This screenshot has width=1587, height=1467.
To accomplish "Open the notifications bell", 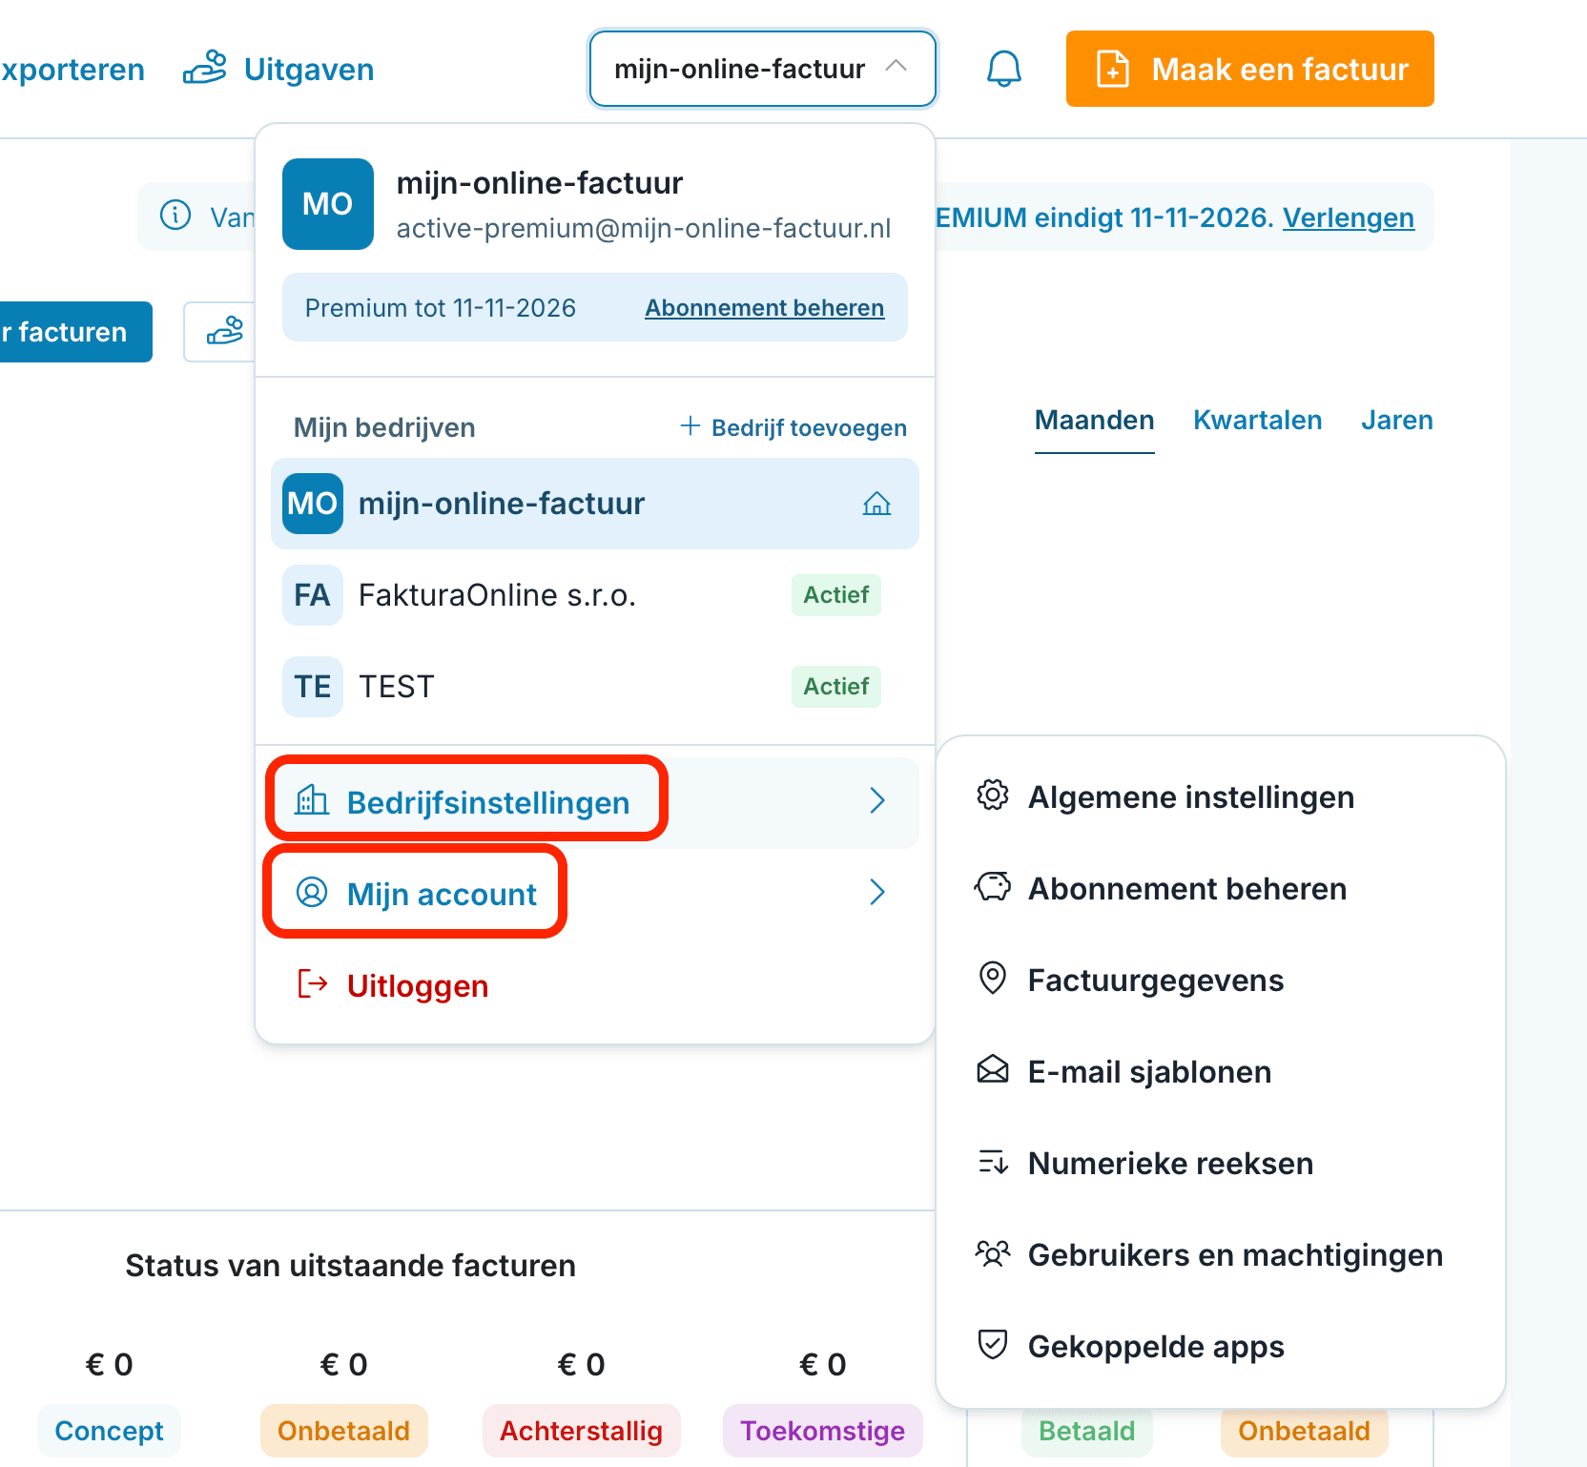I will 1003,70.
